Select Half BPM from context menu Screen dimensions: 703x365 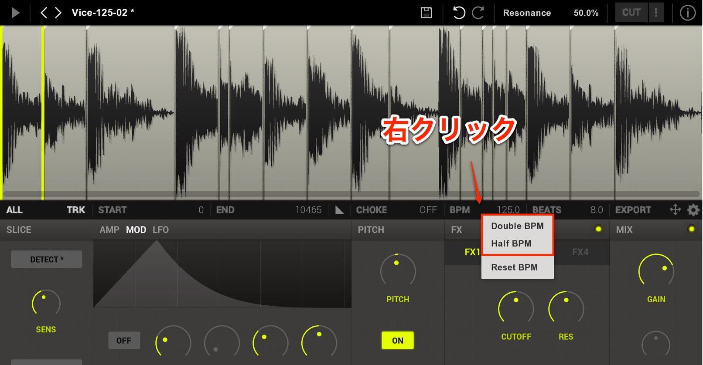517,243
